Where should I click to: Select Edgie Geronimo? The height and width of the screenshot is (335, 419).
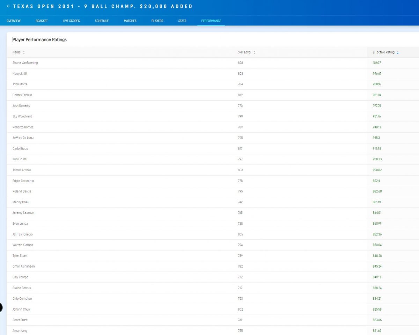(23, 181)
